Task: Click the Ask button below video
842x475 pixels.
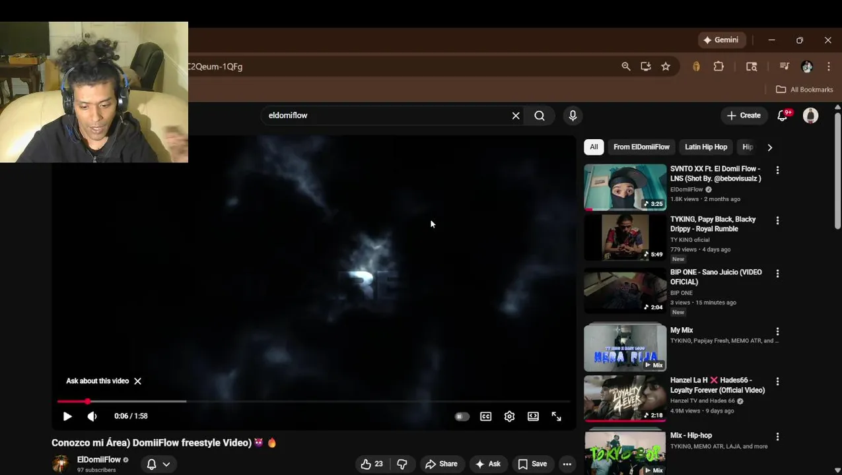Action: [488, 464]
